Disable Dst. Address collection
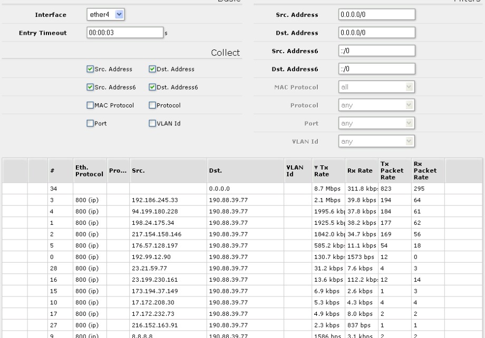The width and height of the screenshot is (485, 338). [151, 68]
